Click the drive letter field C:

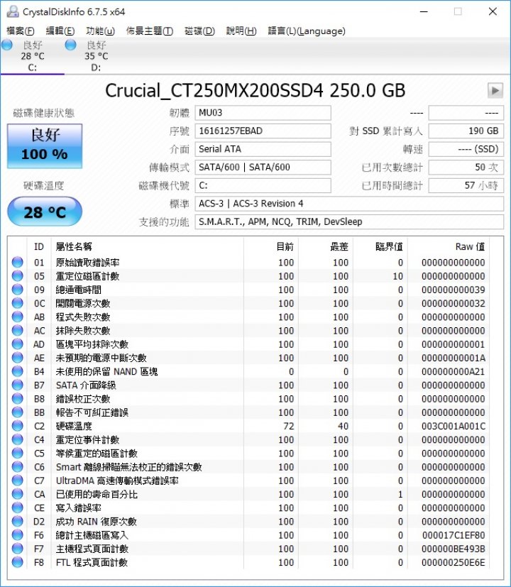point(263,186)
